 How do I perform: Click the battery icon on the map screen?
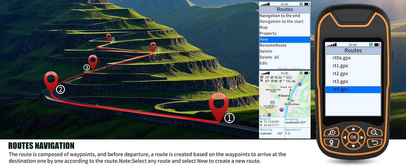tap(307, 73)
